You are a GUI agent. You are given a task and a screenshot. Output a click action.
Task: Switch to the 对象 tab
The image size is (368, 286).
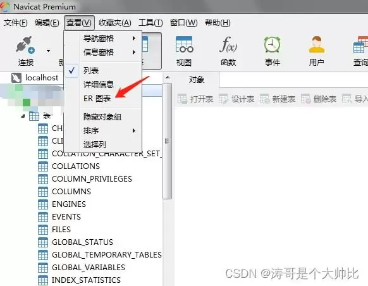tap(197, 80)
